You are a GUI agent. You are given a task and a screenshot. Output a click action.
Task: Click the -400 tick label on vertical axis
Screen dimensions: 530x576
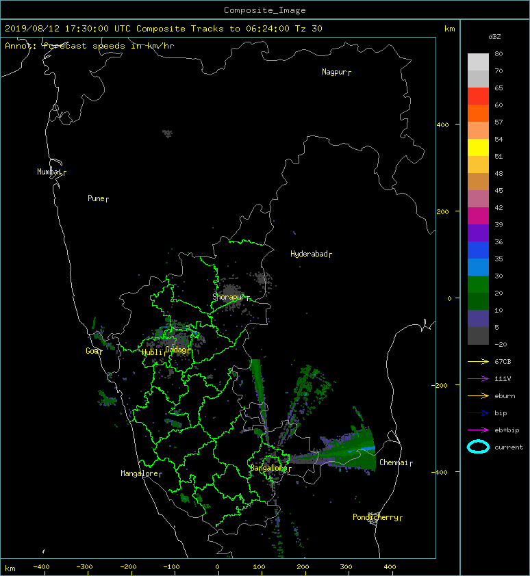coord(439,472)
